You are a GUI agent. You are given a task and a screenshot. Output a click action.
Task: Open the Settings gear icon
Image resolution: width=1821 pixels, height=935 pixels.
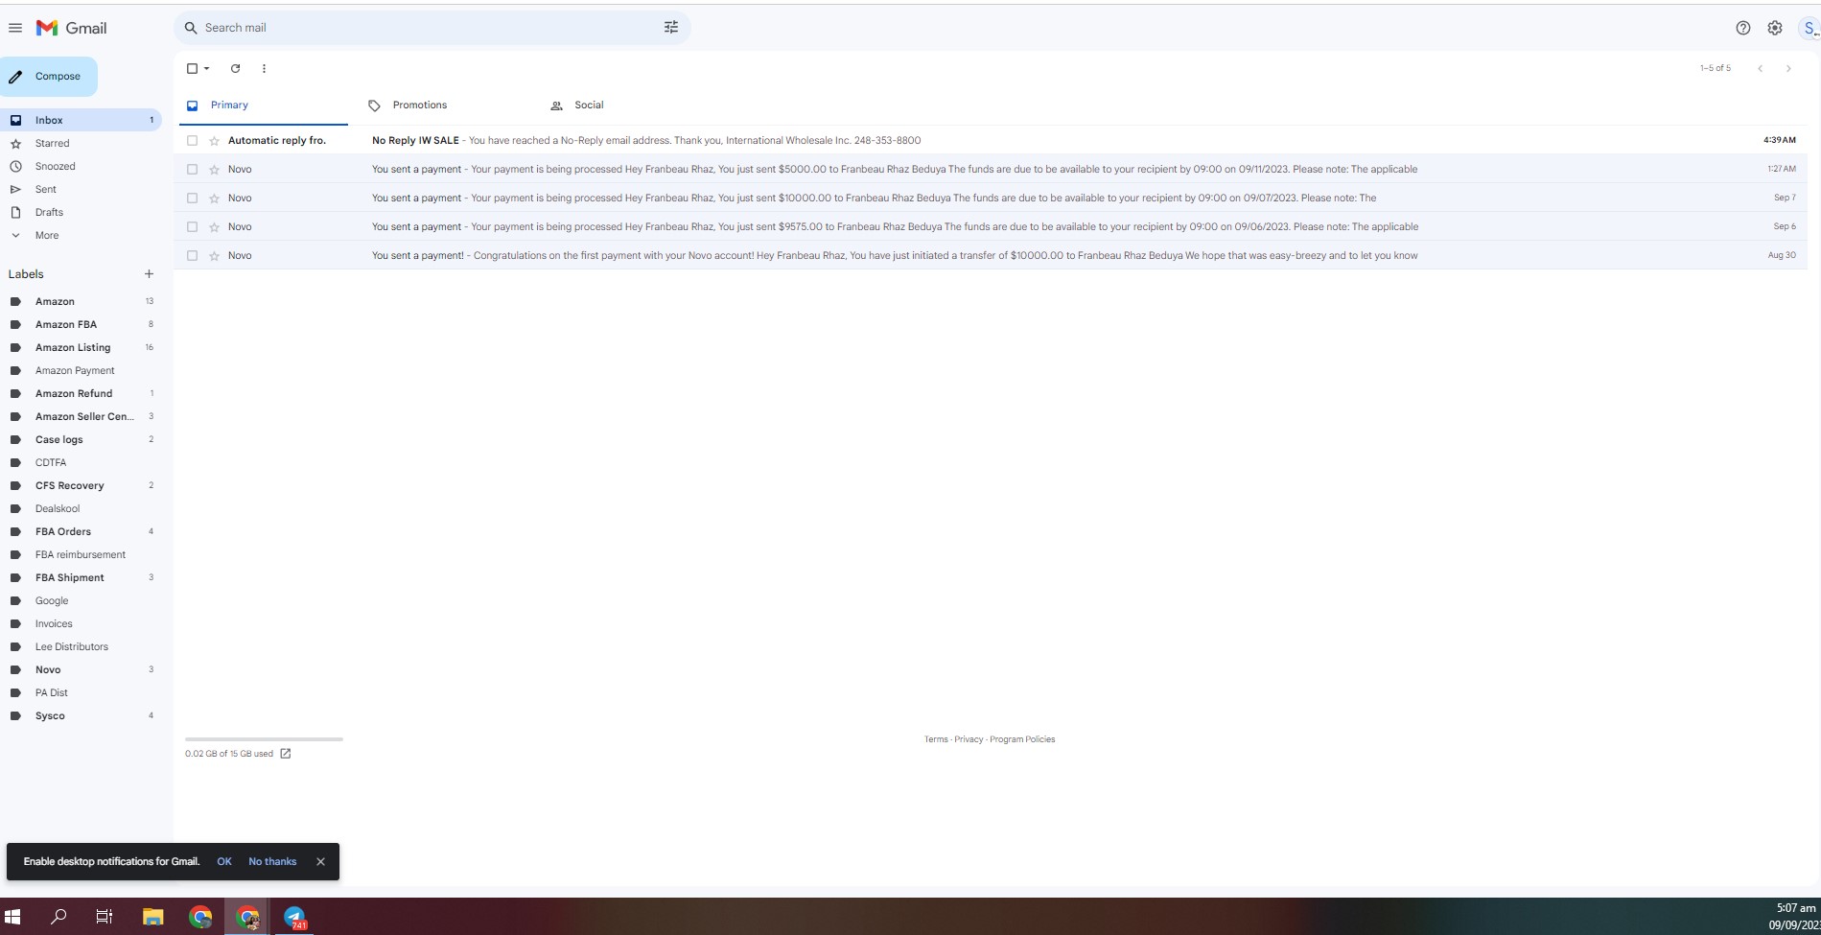coord(1775,28)
